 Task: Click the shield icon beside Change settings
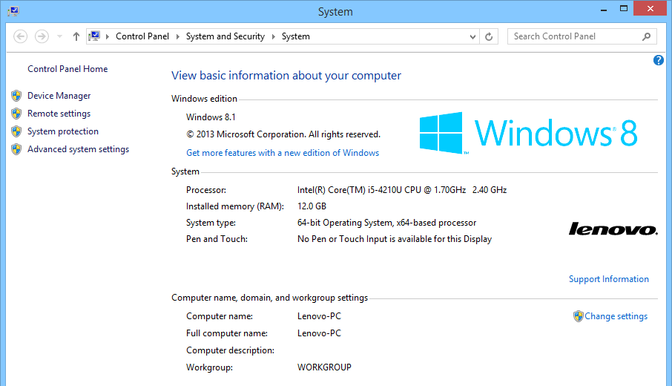tap(578, 316)
